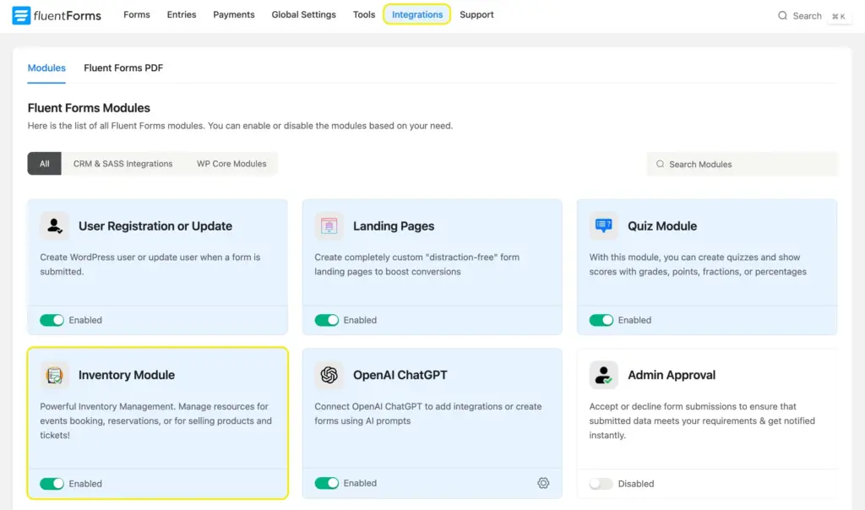
Task: Open the Payments menu
Action: pyautogui.click(x=234, y=15)
